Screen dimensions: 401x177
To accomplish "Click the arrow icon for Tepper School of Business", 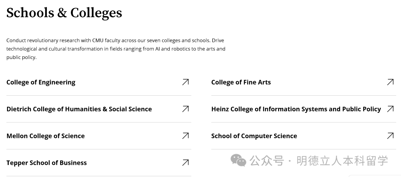I will point(185,163).
